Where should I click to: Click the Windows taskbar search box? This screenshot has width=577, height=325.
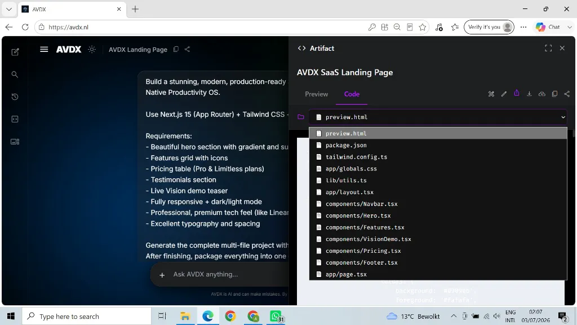(87, 316)
